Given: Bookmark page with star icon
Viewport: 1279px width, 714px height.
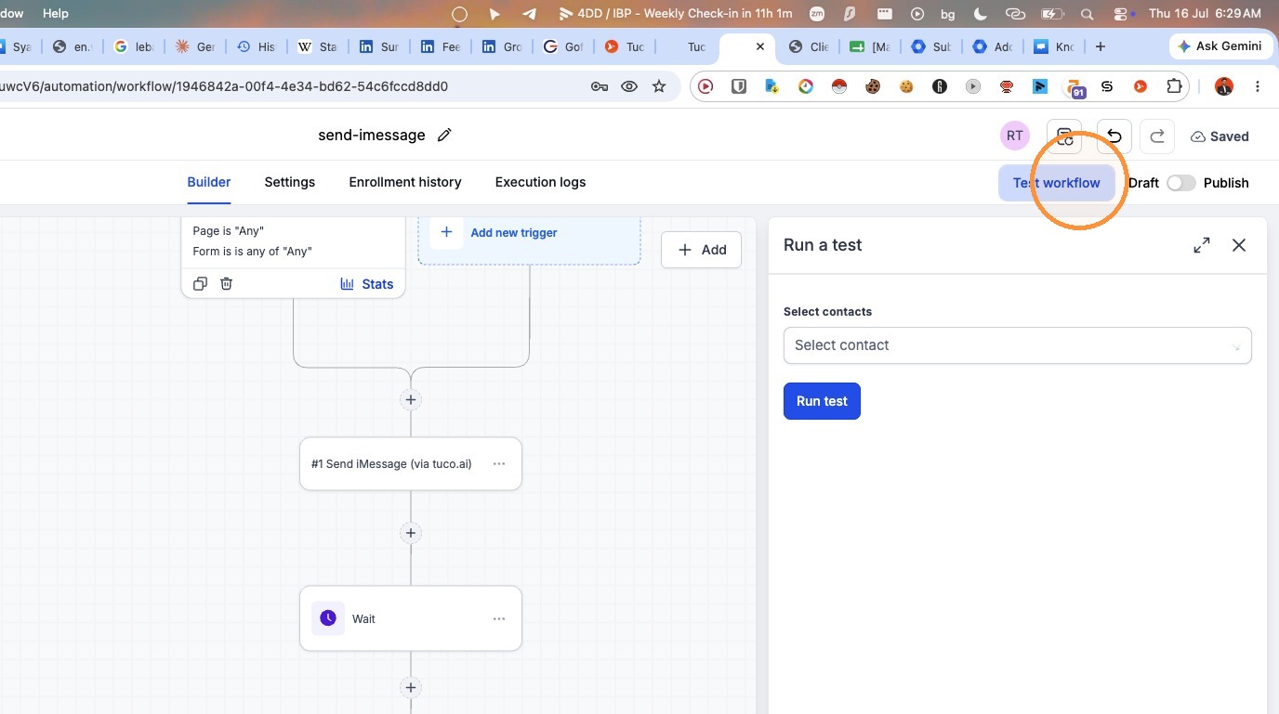Looking at the screenshot, I should pyautogui.click(x=659, y=86).
